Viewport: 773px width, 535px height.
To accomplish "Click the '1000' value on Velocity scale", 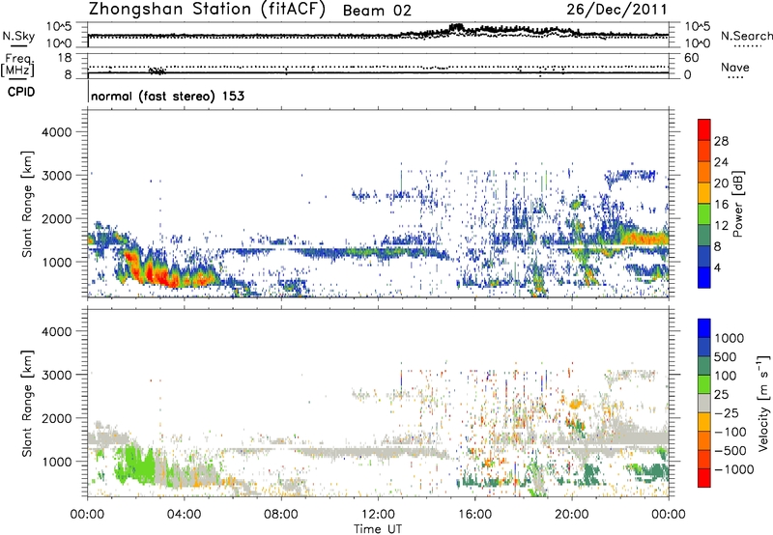I will pos(730,338).
